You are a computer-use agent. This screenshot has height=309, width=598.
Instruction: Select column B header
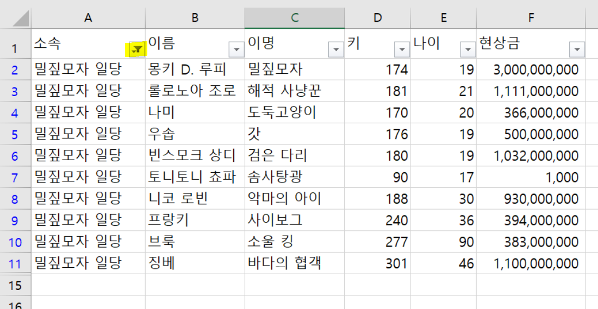(x=195, y=18)
